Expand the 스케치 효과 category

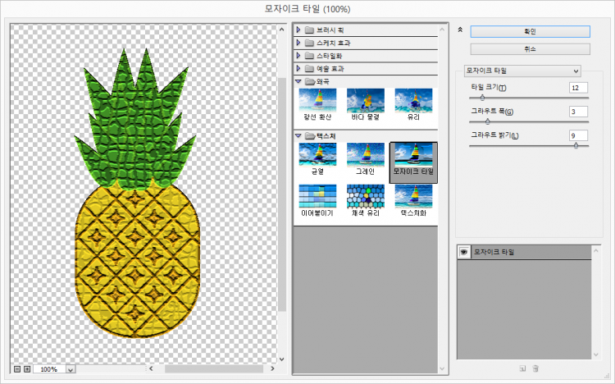299,43
